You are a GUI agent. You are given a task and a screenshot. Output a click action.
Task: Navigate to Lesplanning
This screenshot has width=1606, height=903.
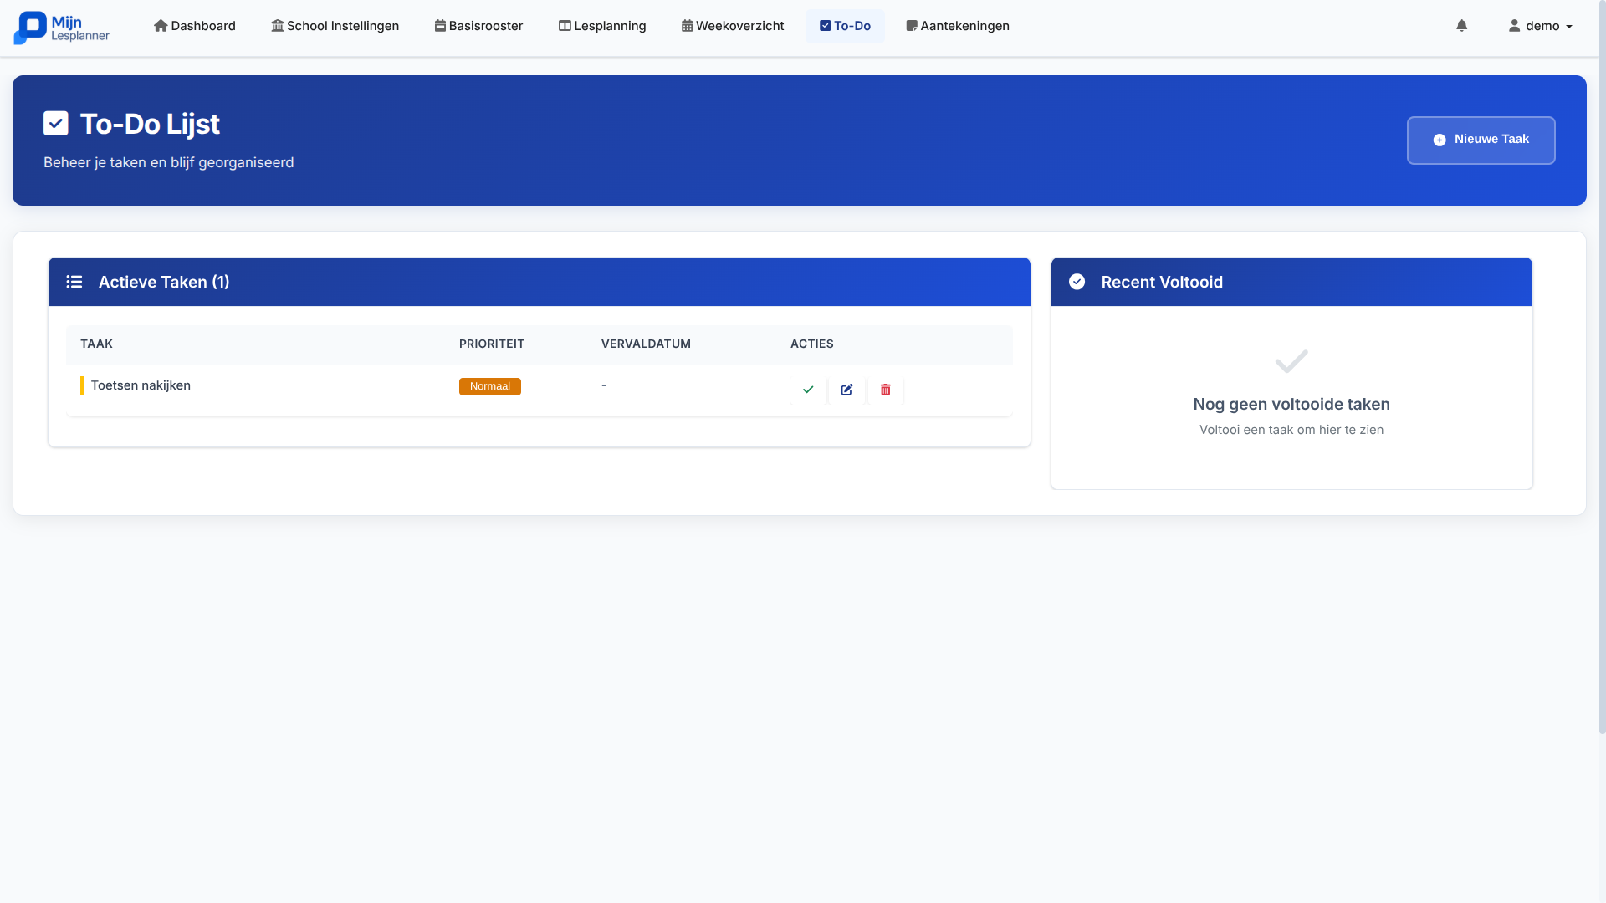point(602,26)
